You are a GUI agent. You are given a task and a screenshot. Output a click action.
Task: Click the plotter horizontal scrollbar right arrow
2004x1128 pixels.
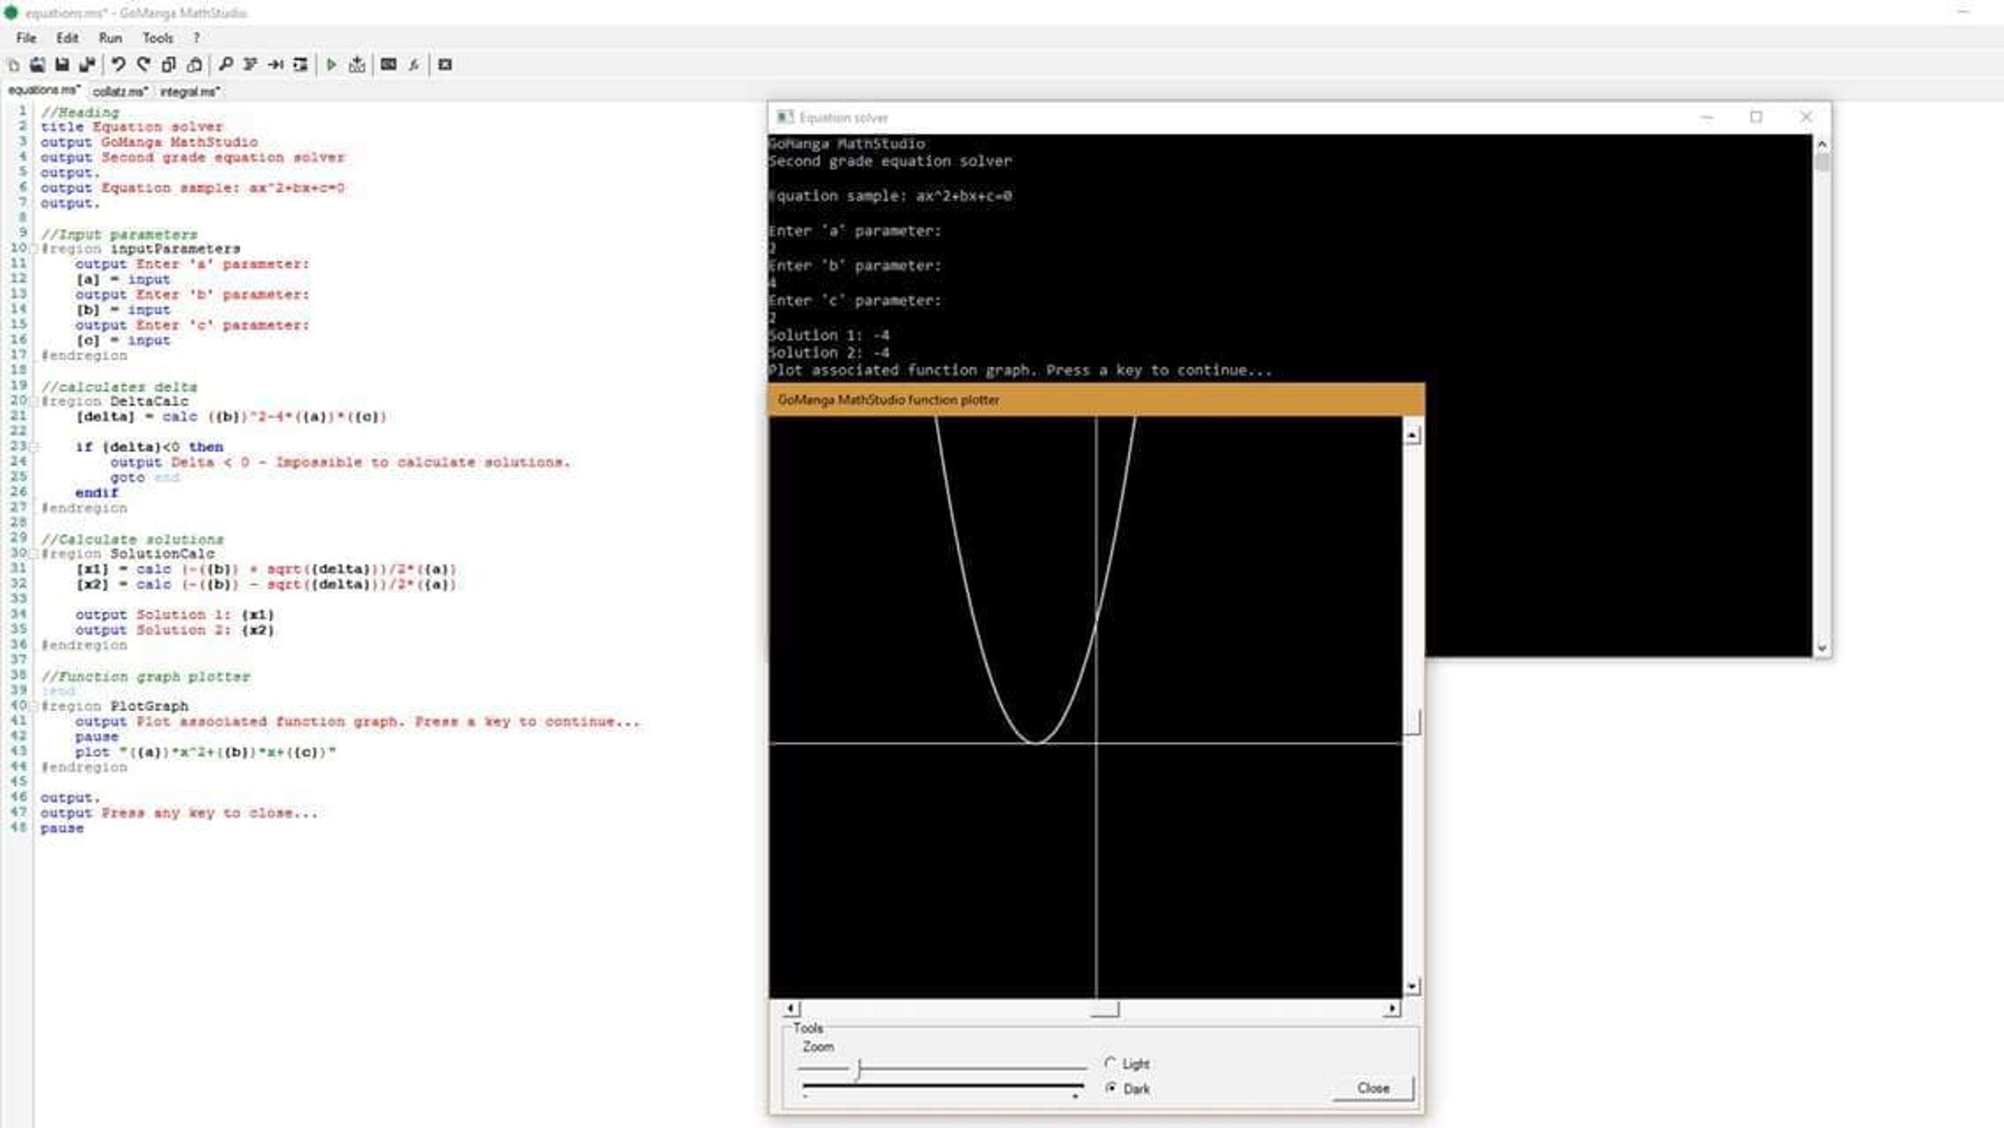click(1392, 1009)
